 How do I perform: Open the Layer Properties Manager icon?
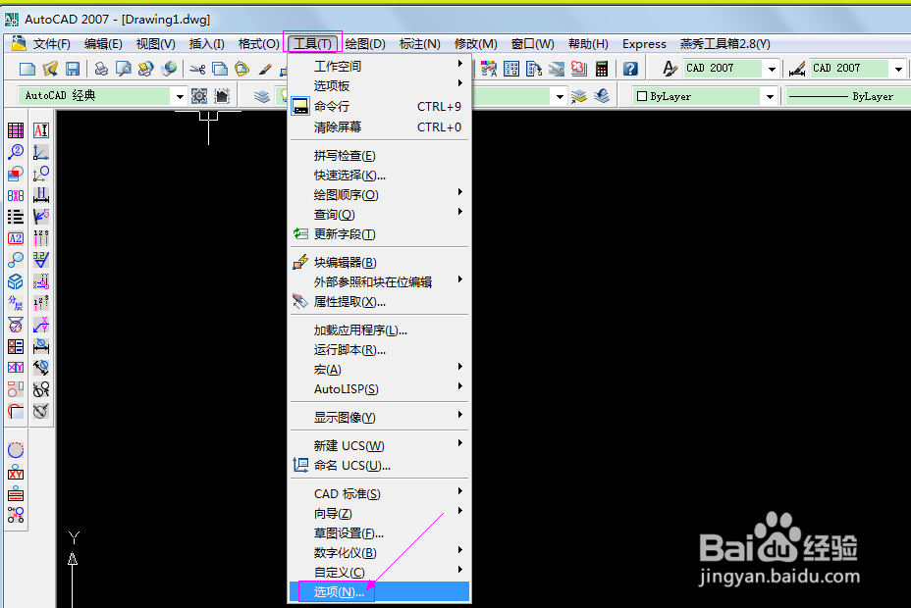[262, 96]
